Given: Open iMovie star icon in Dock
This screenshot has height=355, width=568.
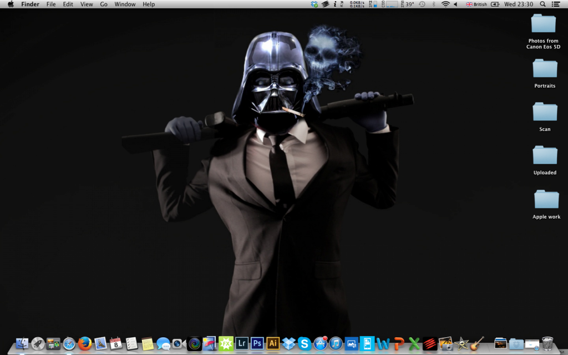Looking at the screenshot, I should (461, 343).
